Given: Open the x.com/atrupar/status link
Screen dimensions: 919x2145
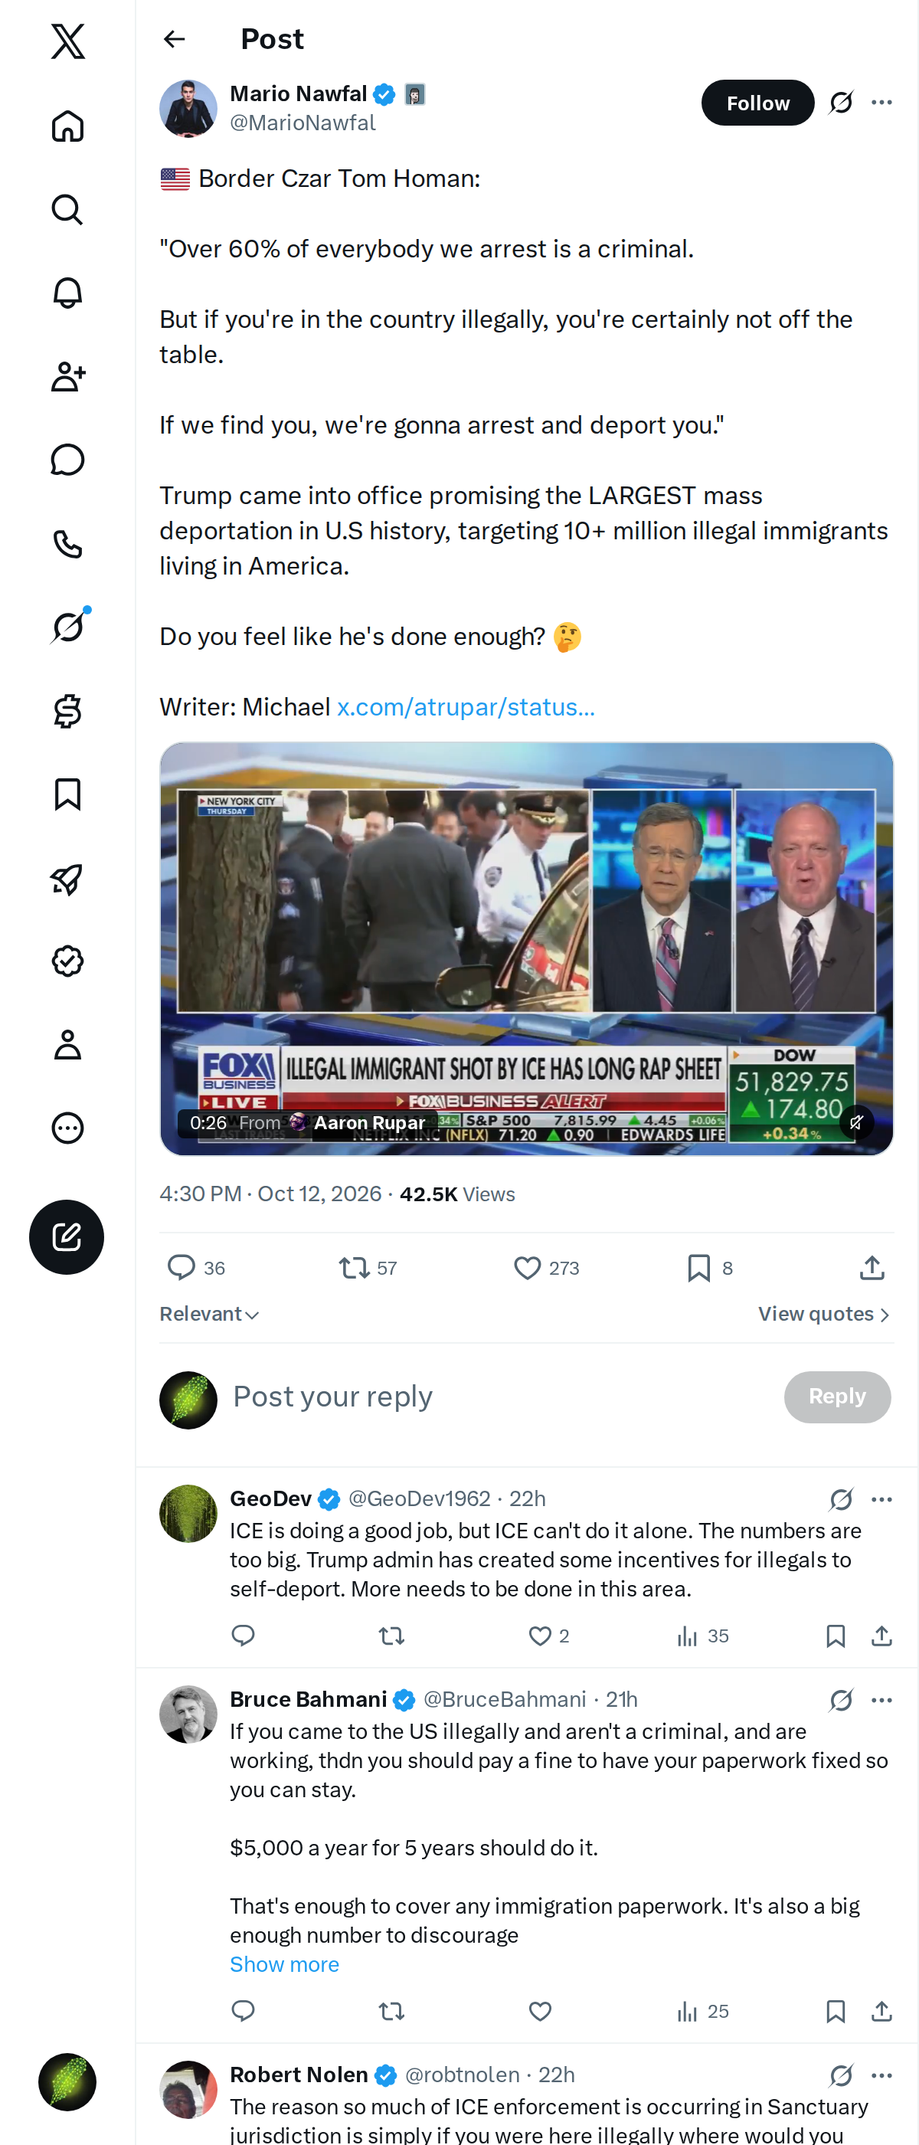Looking at the screenshot, I should (x=466, y=707).
